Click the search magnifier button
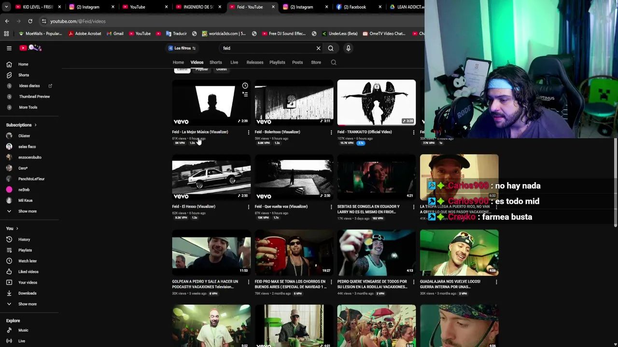 331,48
